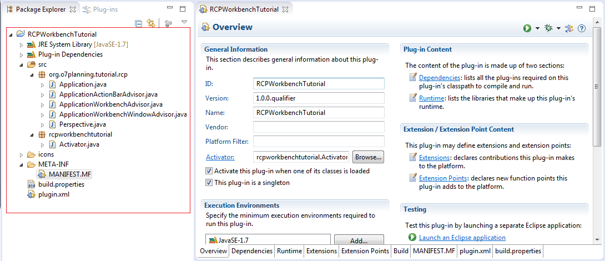Collapse org.o7planning.tutorial.rcp package node
The image size is (605, 261).
[x=32, y=75]
